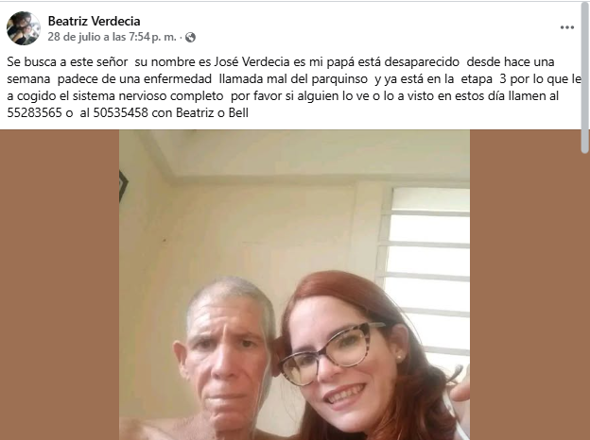Click the words Beatriz o Bell

pos(212,112)
